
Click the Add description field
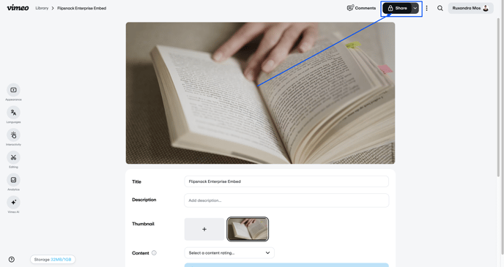click(286, 200)
